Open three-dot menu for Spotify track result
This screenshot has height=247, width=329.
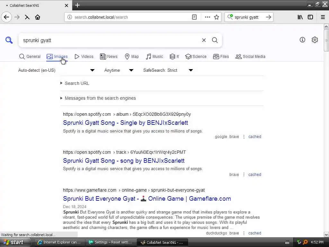[x=244, y=175]
